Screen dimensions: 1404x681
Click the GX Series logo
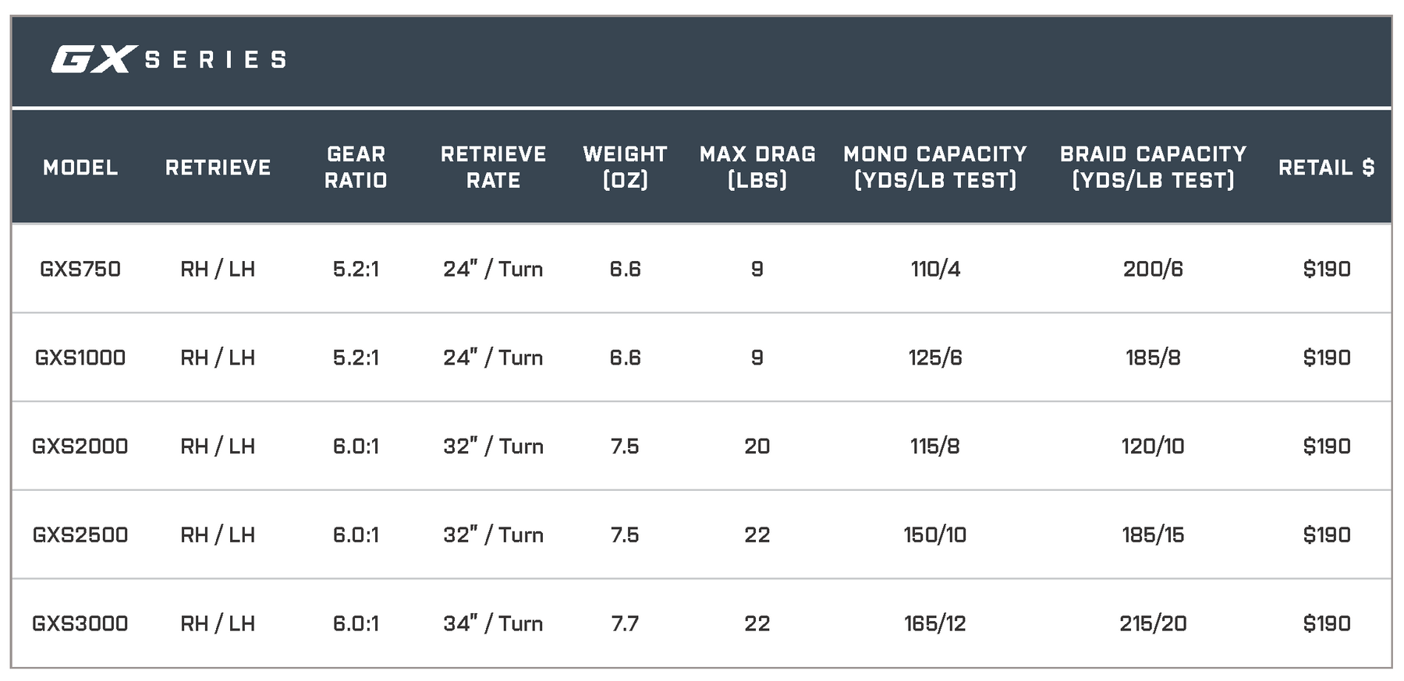coord(168,60)
